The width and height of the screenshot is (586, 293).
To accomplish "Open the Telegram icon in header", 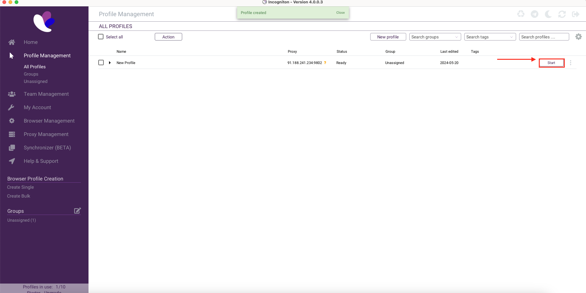I will pyautogui.click(x=534, y=14).
